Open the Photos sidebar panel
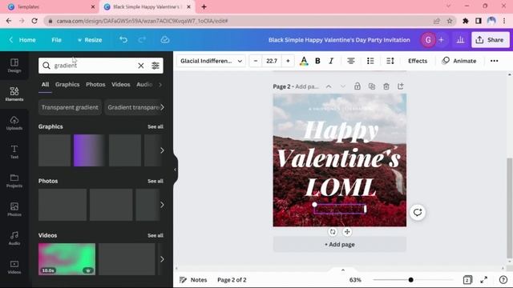Image resolution: width=513 pixels, height=288 pixels. 14,210
